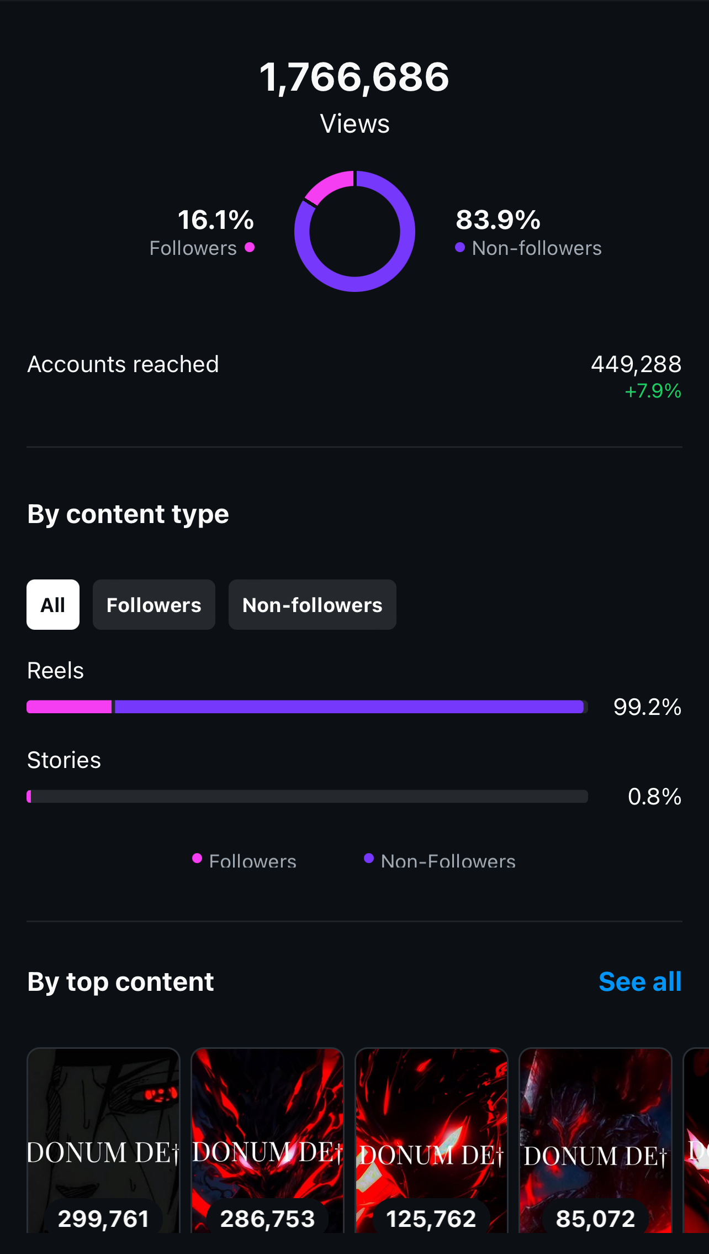Open the reel with 286,753 views
Screen dimensions: 709x1254
[x=267, y=1139]
